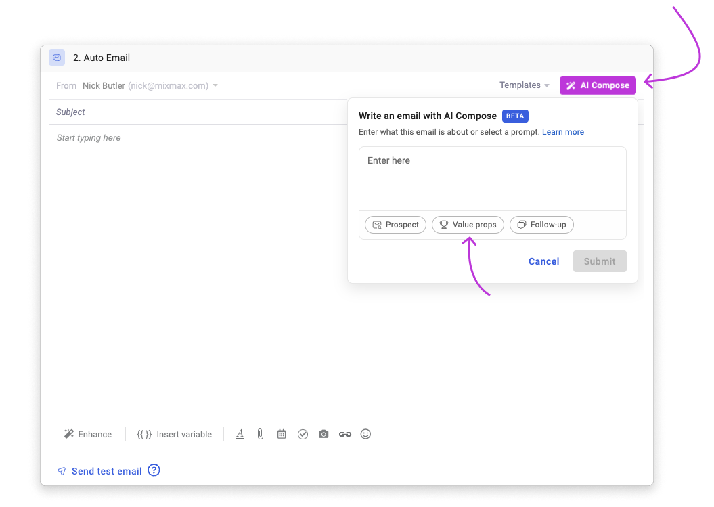Click the AI Compose button

(598, 85)
